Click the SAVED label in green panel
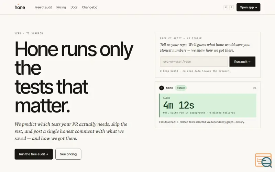 point(166,98)
